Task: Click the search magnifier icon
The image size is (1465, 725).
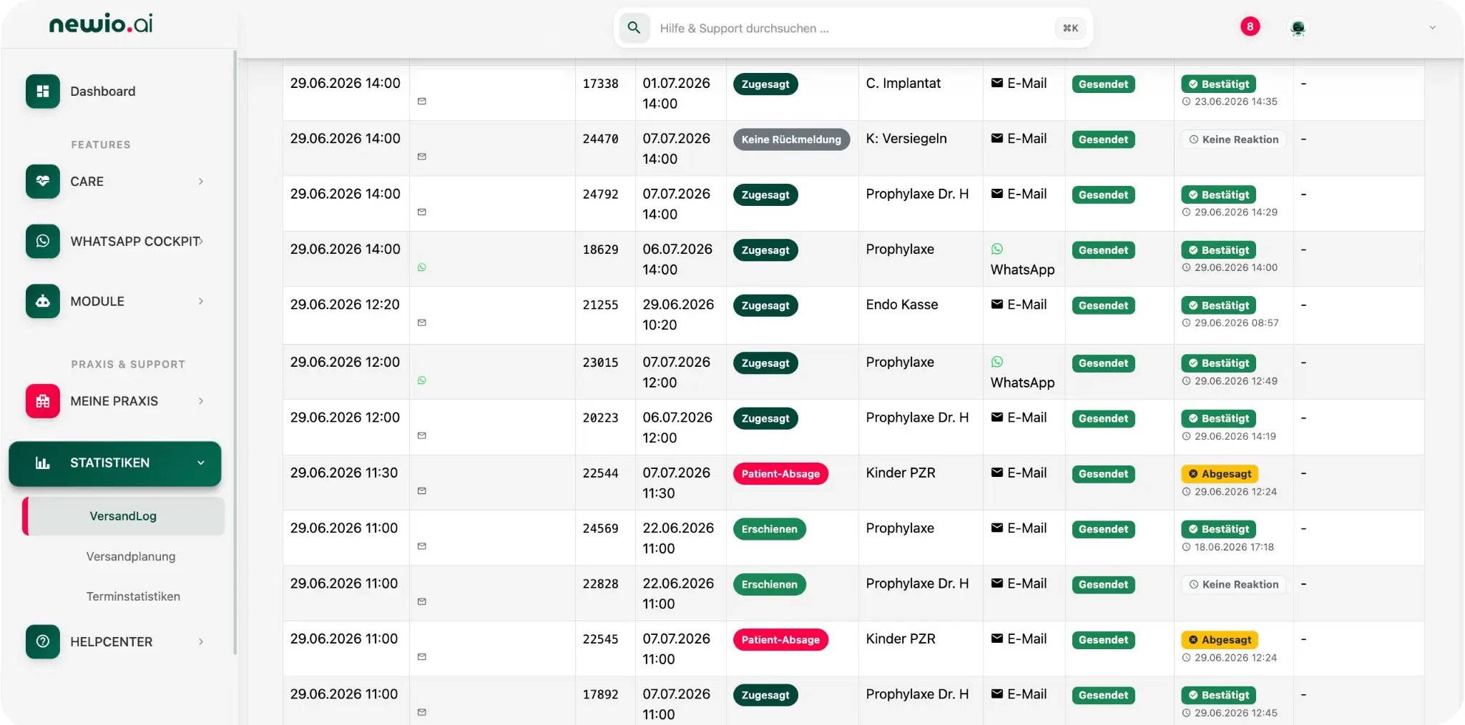Action: [x=634, y=28]
